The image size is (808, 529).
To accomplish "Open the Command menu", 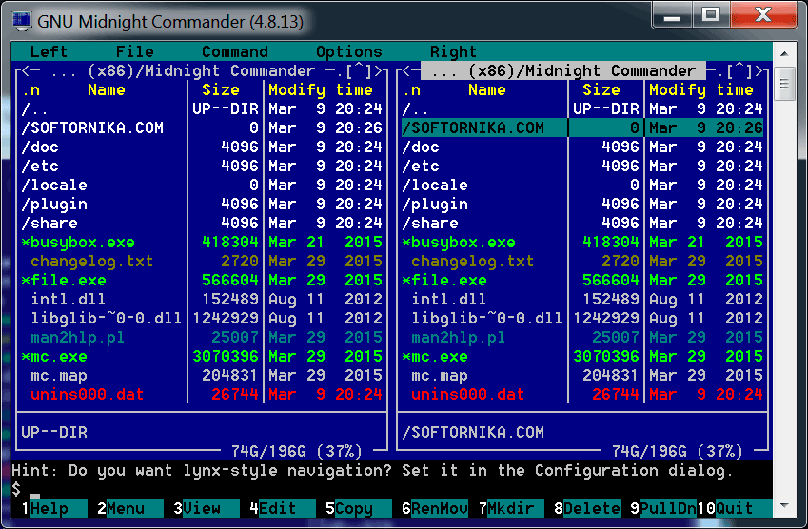I will tap(234, 52).
